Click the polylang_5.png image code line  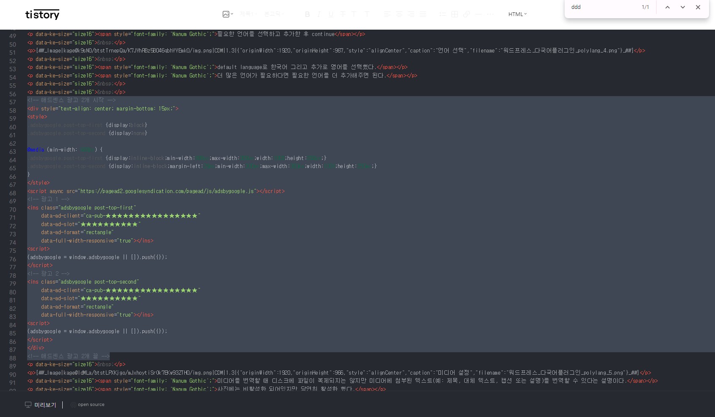pos(339,373)
